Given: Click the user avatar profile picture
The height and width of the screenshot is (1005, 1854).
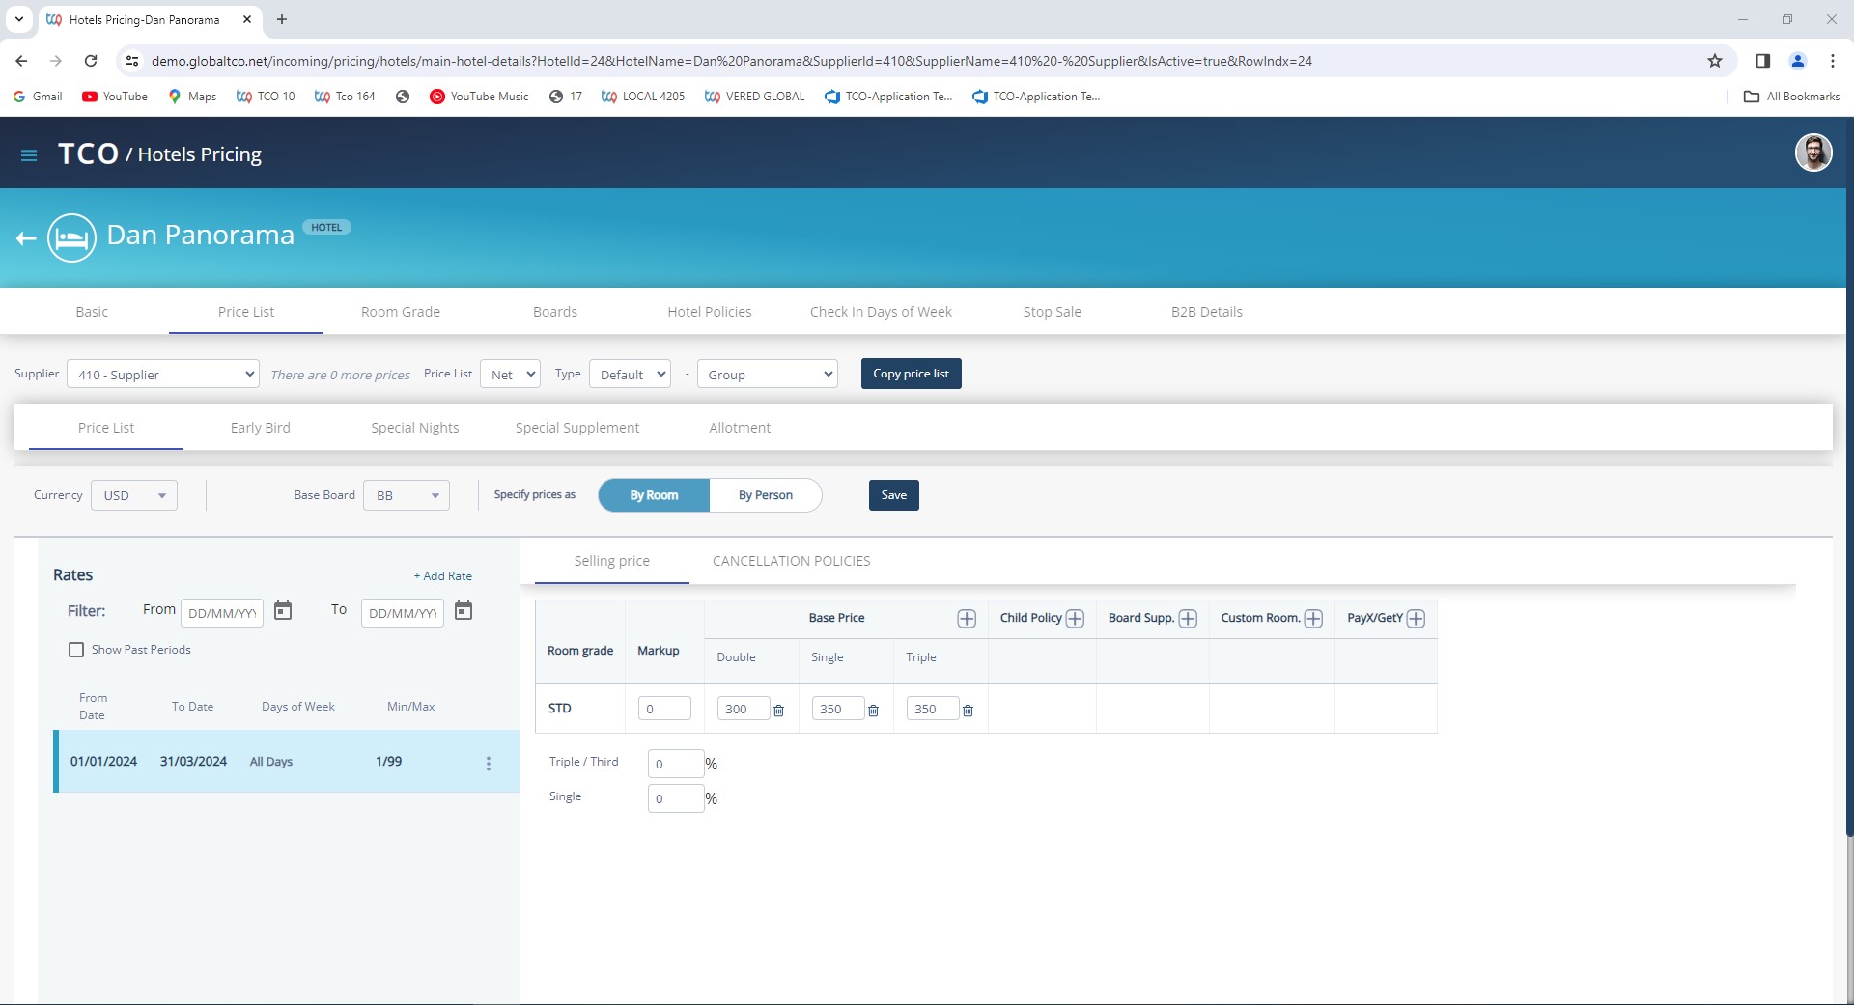Looking at the screenshot, I should (x=1812, y=153).
